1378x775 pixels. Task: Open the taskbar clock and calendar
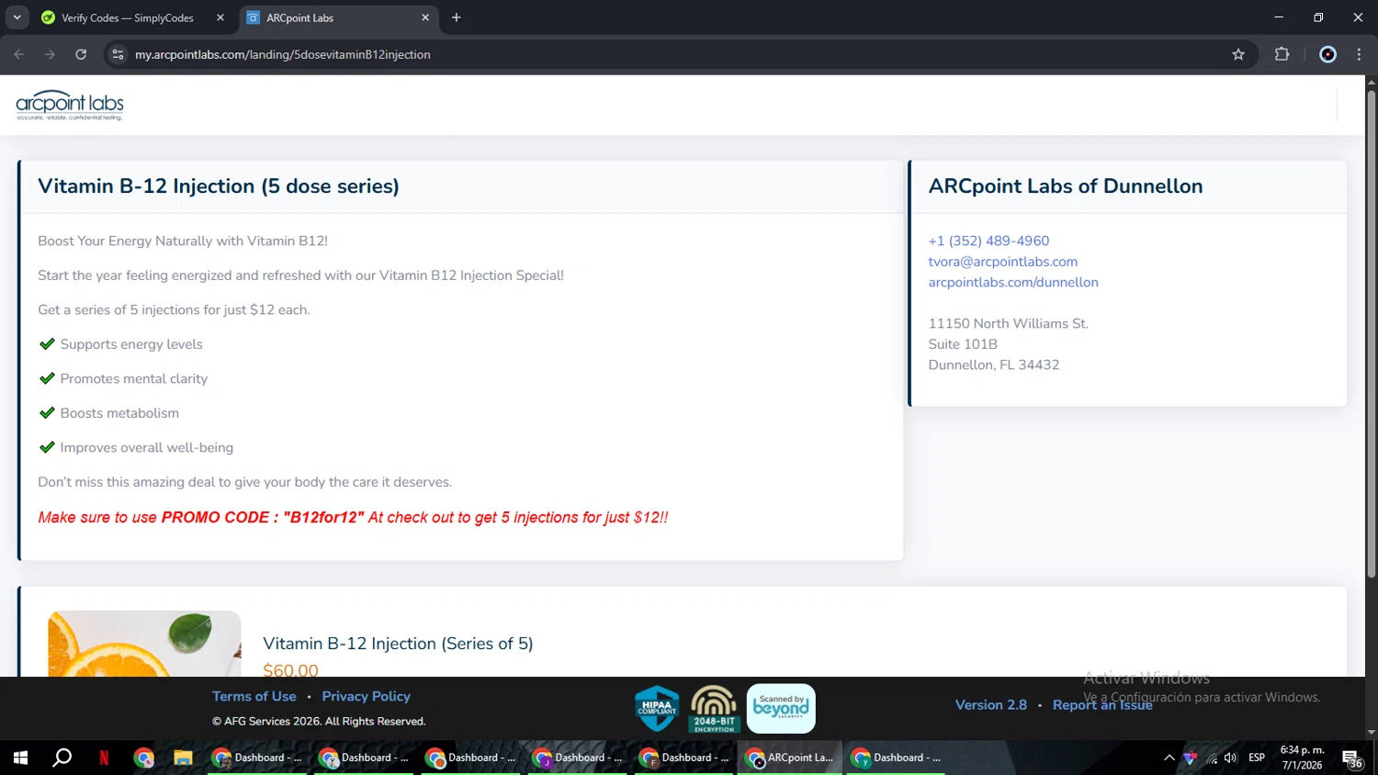1303,758
